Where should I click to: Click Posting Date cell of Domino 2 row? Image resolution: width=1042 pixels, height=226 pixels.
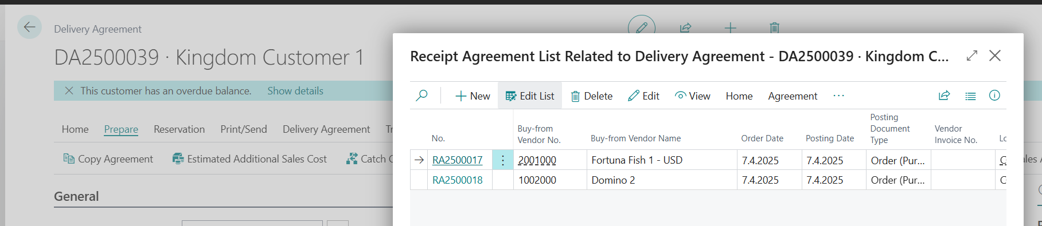(834, 180)
